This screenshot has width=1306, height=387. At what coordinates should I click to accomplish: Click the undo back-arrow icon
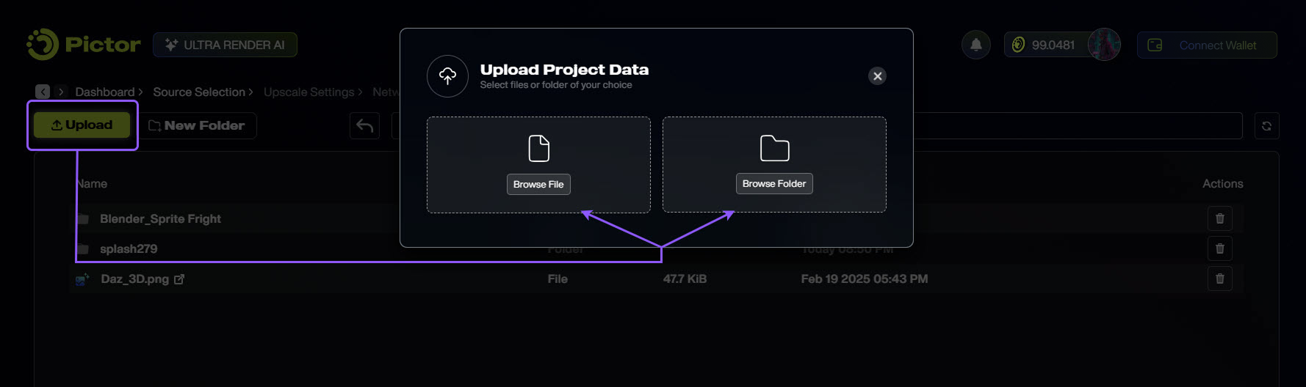(x=364, y=126)
